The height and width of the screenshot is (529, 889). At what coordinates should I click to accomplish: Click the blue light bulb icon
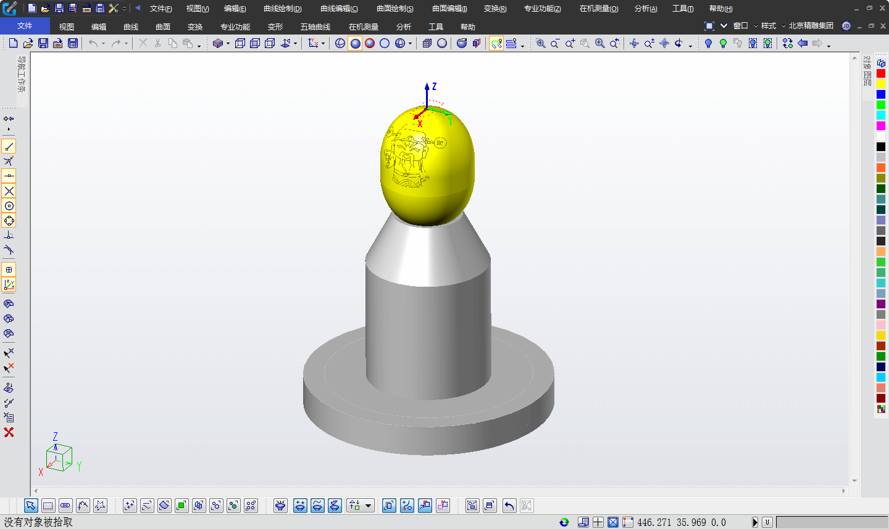pyautogui.click(x=708, y=43)
